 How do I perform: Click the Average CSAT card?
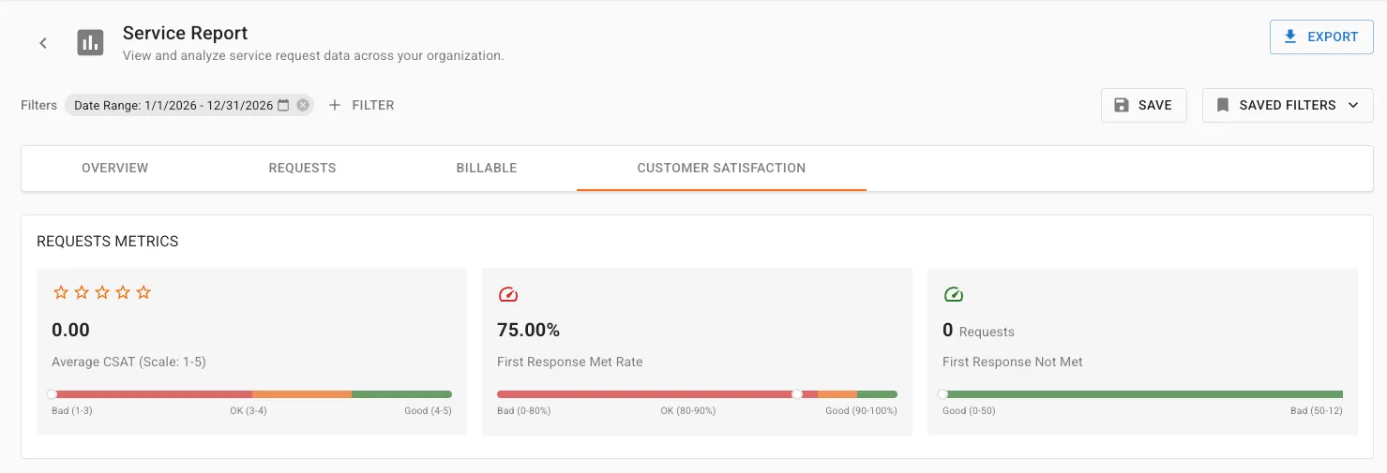(x=251, y=352)
